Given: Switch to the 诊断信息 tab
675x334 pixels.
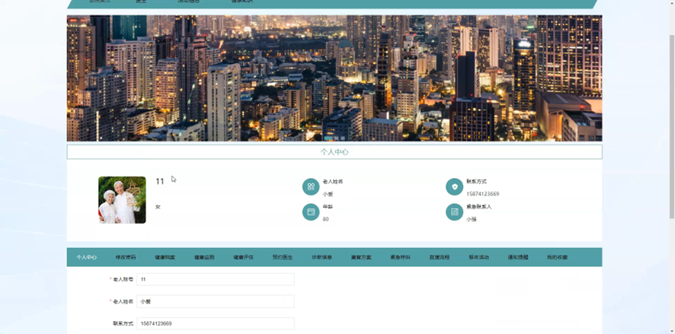Looking at the screenshot, I should pyautogui.click(x=322, y=257).
